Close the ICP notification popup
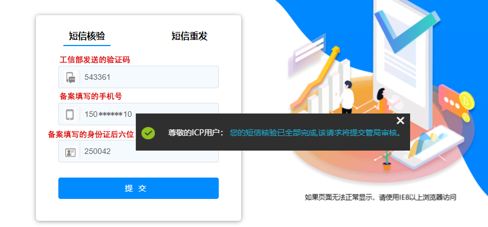 pyautogui.click(x=400, y=121)
